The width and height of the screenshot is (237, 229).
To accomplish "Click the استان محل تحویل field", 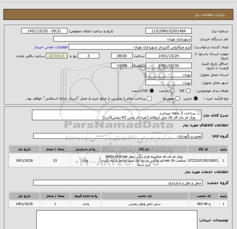I will click(169, 74).
